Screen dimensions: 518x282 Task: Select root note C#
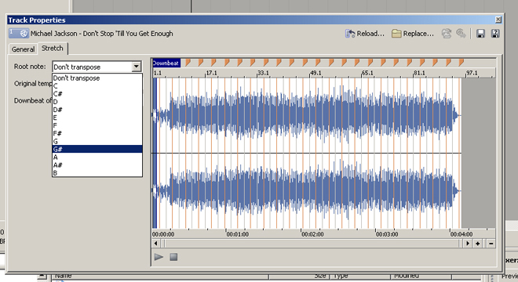click(x=97, y=94)
